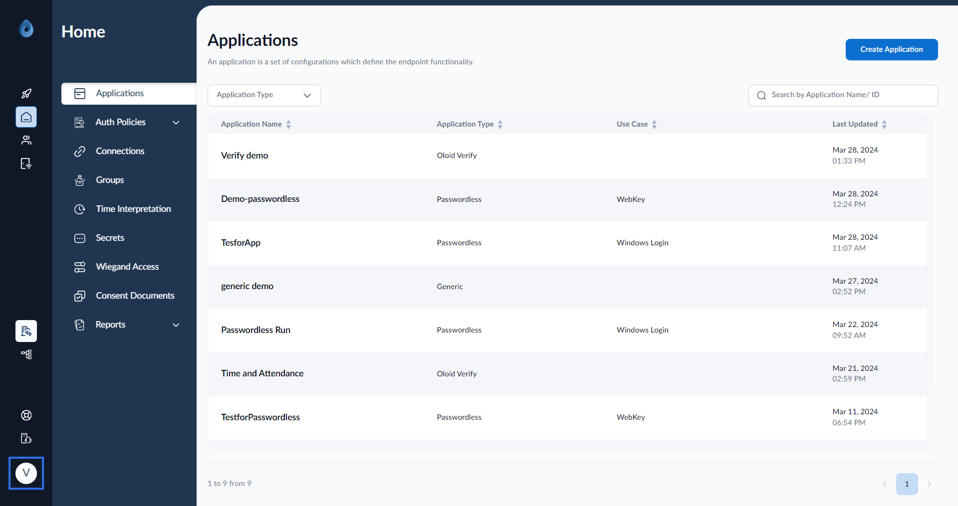
Task: Expand the Auth Policies chevron
Action: [x=176, y=123]
